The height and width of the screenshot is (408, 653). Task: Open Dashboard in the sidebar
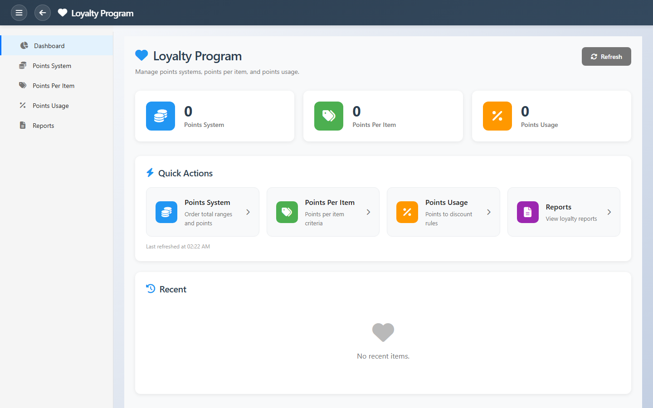49,46
